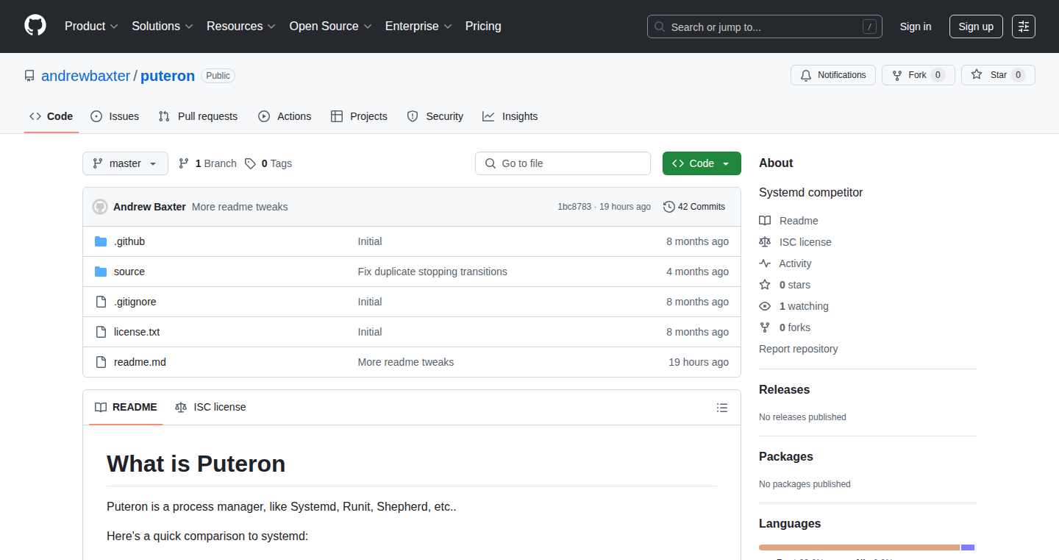The image size is (1059, 560).
Task: Go to the Pricing page
Action: click(483, 26)
